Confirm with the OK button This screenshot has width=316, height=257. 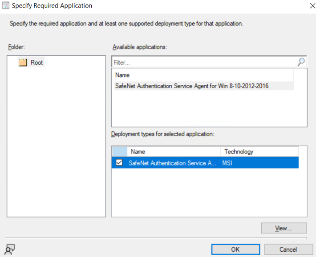235,249
